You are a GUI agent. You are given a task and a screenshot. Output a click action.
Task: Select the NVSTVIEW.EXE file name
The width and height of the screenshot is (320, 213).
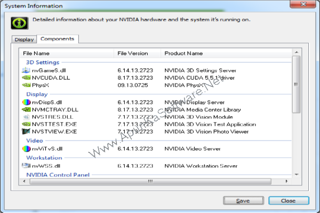(x=54, y=132)
